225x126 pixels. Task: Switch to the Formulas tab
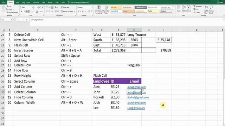[36, 2]
